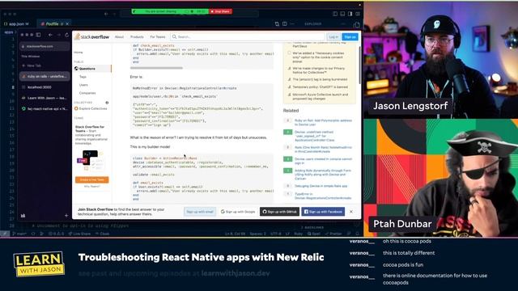Click the blue Sign up button
518x291 pixels.
tap(350, 37)
